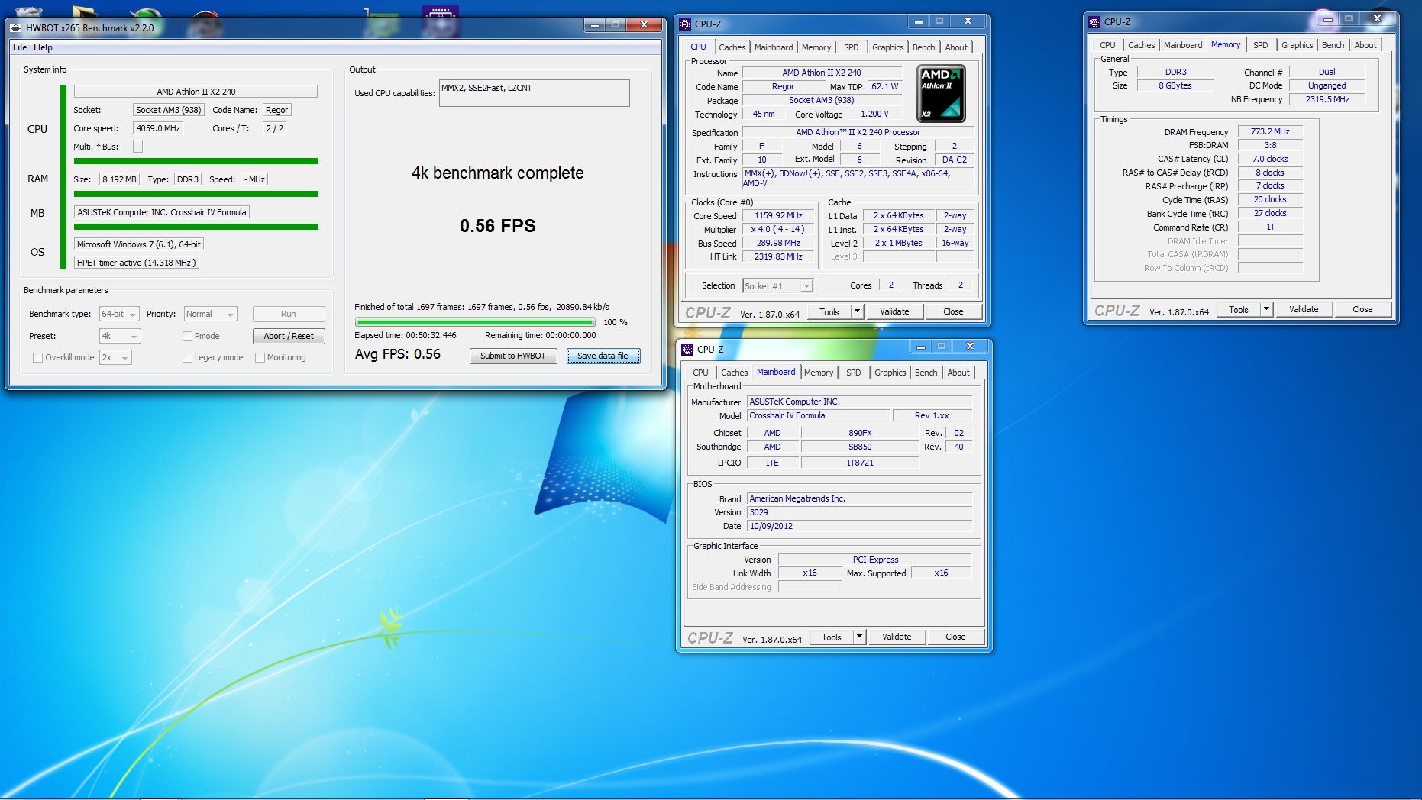Viewport: 1422px width, 800px height.
Task: Click the Core speed 4059.0 MHz field
Action: (x=158, y=128)
